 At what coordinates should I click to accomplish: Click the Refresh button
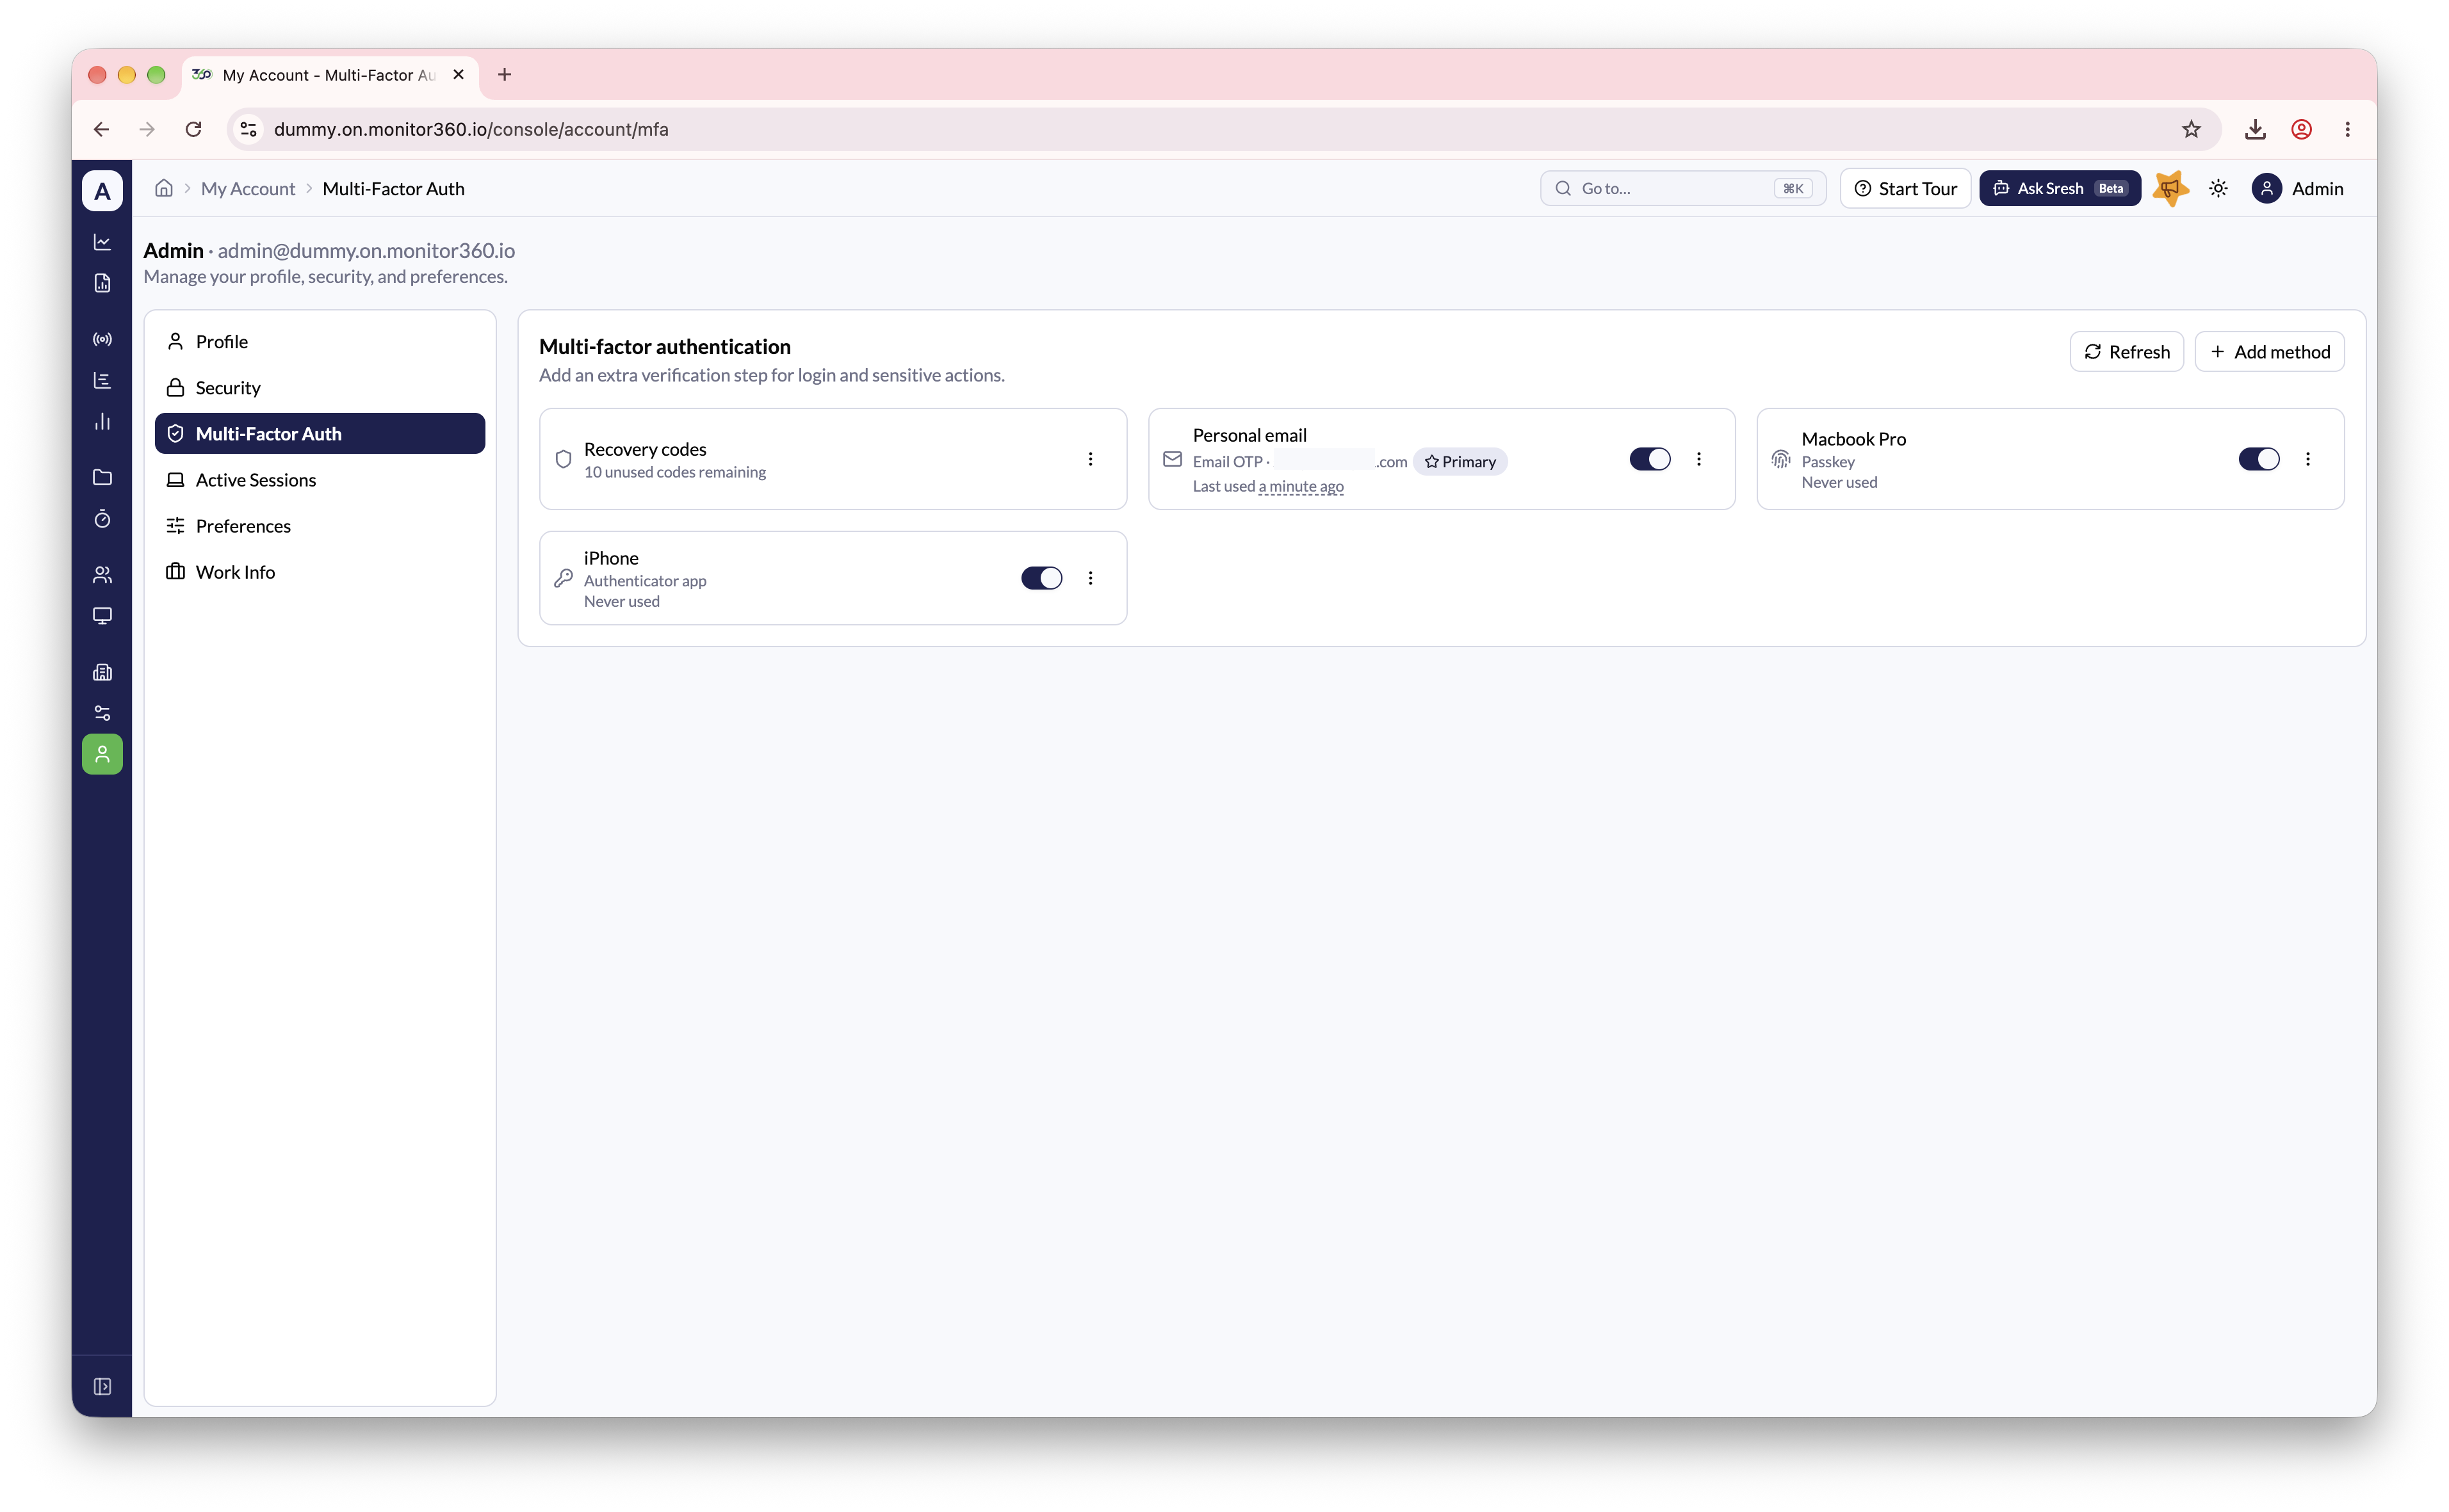pyautogui.click(x=2127, y=352)
